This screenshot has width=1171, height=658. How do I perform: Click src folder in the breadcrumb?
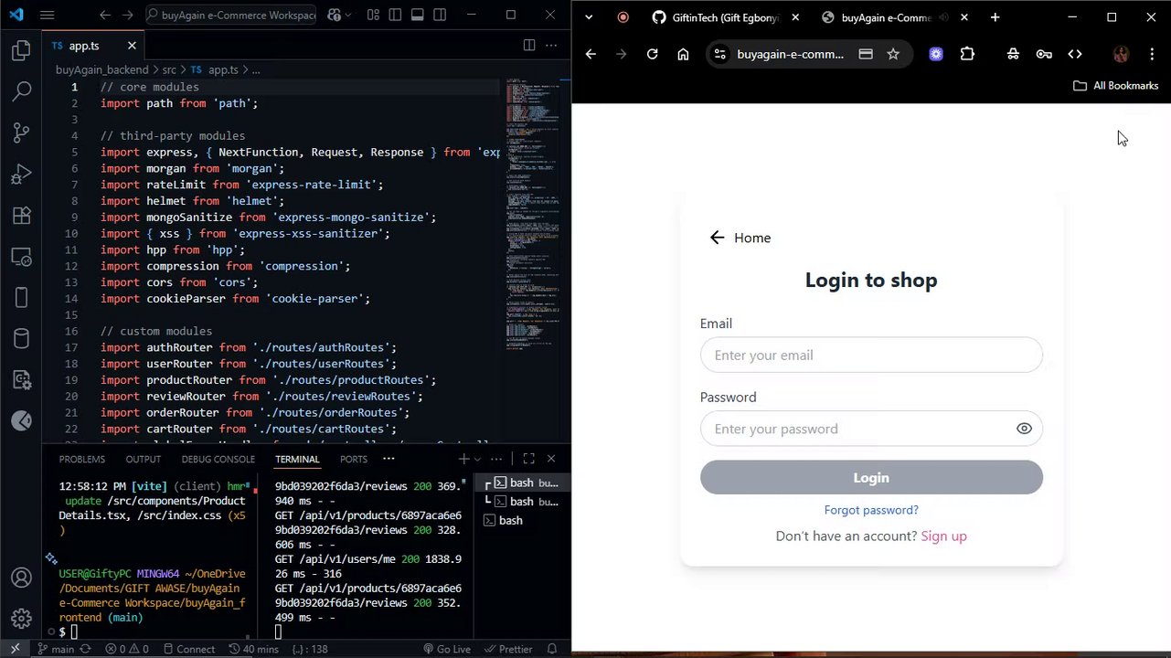(169, 69)
